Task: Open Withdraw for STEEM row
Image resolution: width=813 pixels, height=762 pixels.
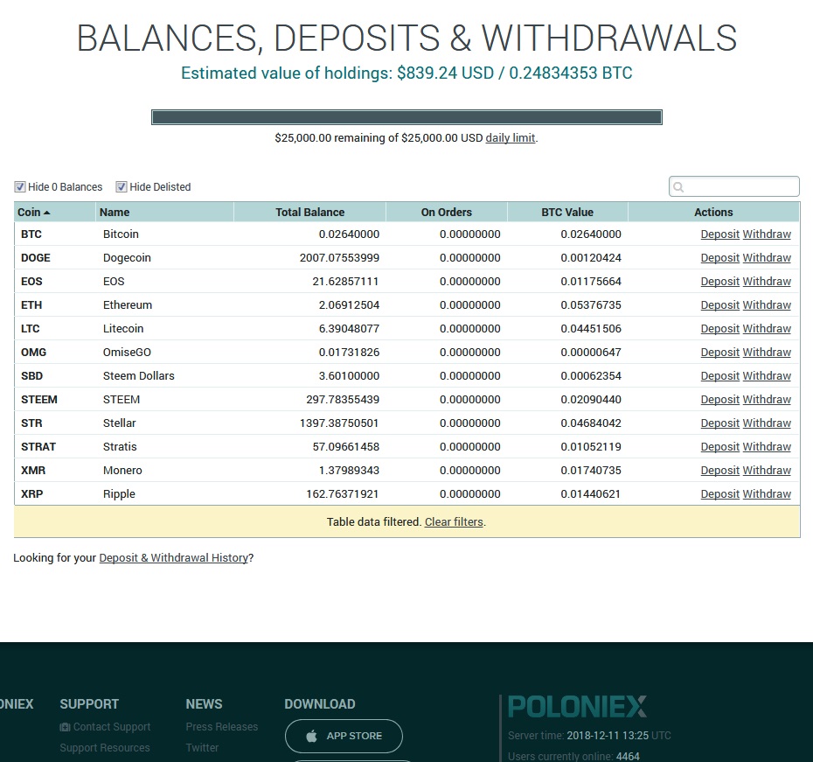Action: (x=767, y=400)
